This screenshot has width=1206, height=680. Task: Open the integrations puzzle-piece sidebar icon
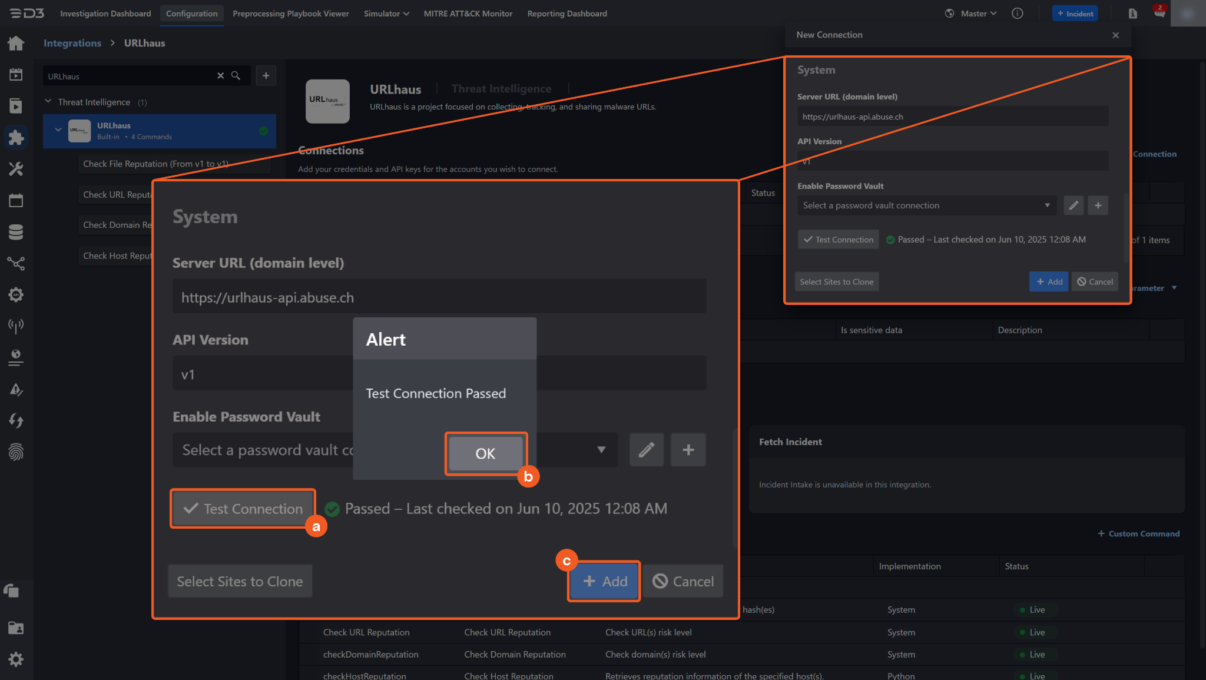pos(16,138)
